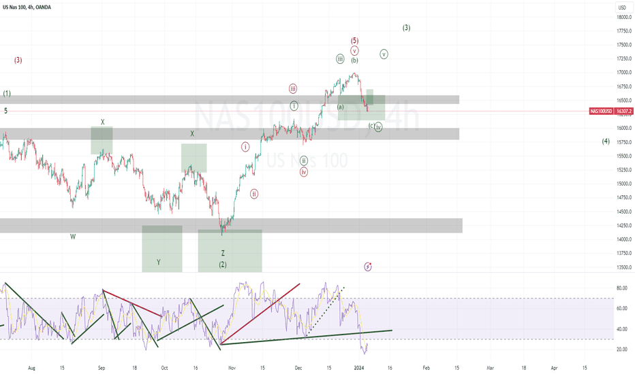Click the Nov date on time axis

(x=232, y=368)
